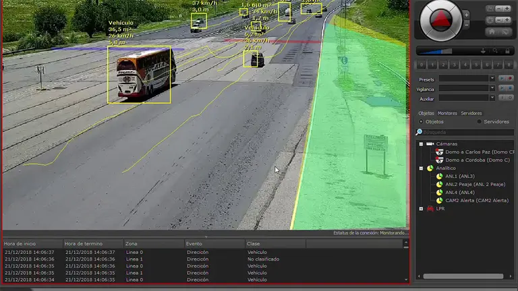Switch to the Servidores tab
The width and height of the screenshot is (518, 291).
(x=471, y=113)
